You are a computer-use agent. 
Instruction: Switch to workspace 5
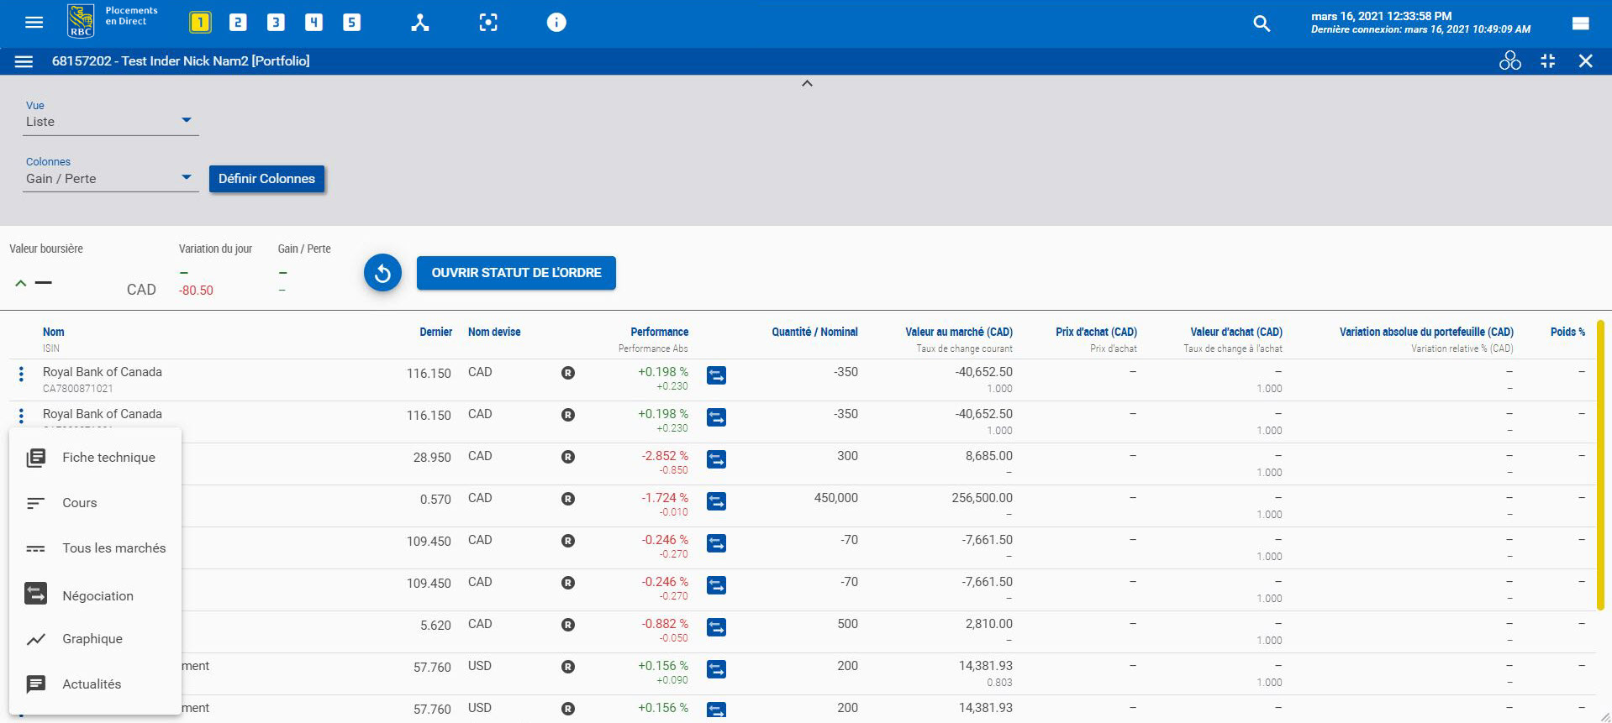pyautogui.click(x=351, y=23)
